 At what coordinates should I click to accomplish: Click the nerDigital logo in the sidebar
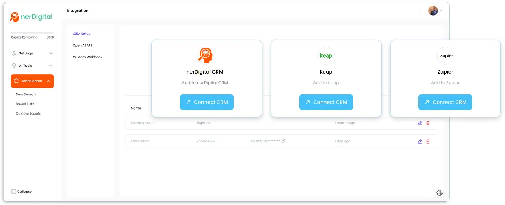[31, 17]
